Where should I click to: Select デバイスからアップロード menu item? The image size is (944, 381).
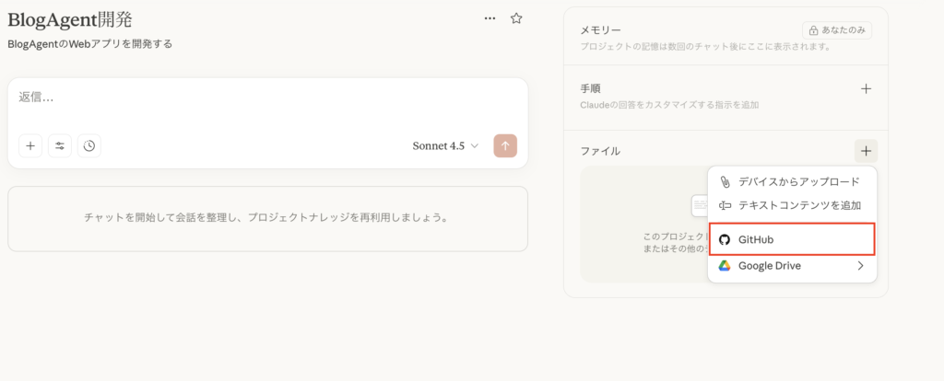pyautogui.click(x=792, y=181)
